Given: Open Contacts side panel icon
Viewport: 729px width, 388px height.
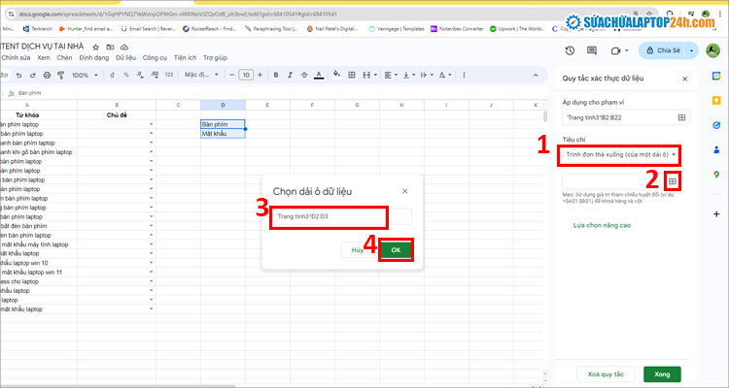Looking at the screenshot, I should tap(716, 150).
